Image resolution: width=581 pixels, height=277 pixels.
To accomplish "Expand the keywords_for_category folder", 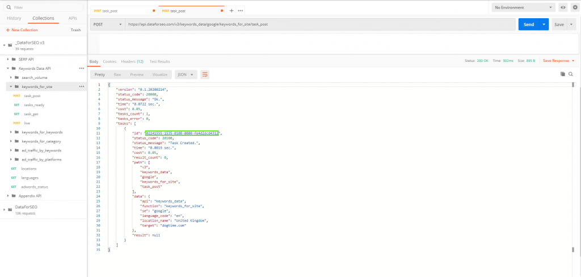I will tap(11, 141).
